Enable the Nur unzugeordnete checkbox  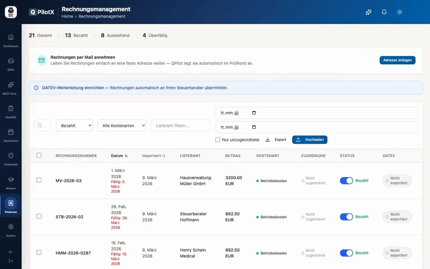218,140
